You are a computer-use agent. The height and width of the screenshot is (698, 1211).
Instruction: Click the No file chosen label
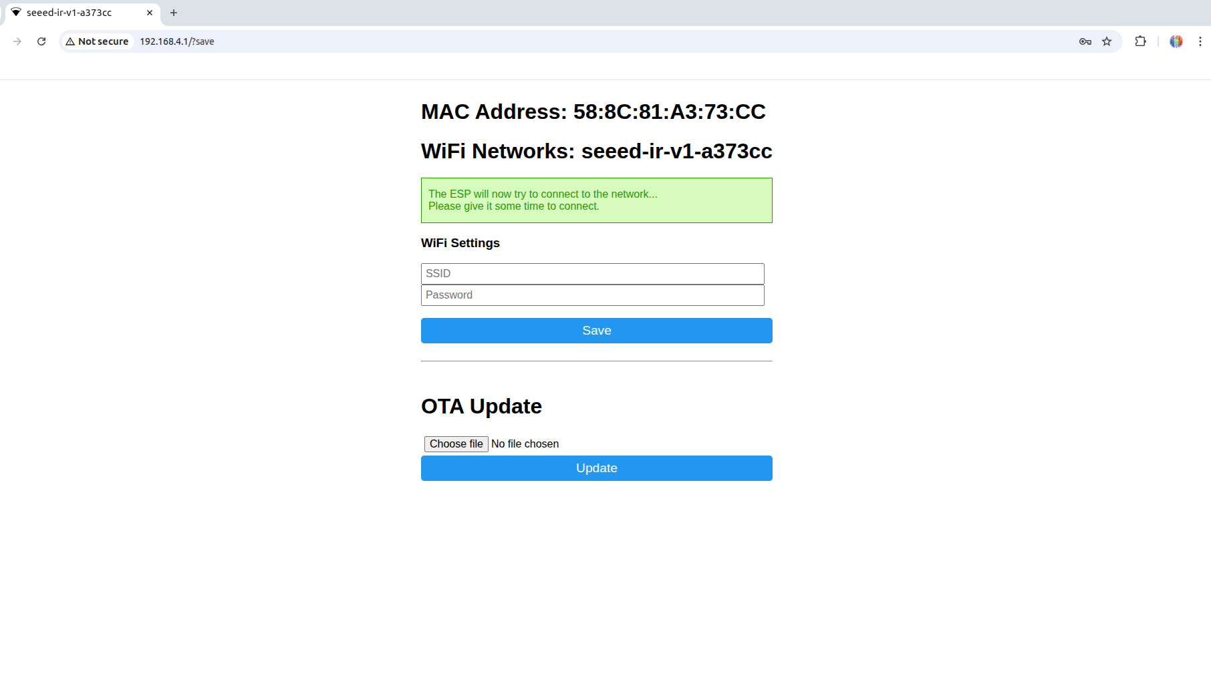pyautogui.click(x=525, y=444)
